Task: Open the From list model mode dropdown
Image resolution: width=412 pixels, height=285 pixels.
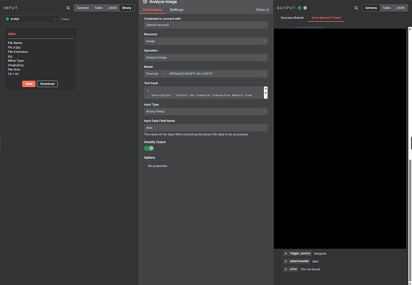Action: 155,74
